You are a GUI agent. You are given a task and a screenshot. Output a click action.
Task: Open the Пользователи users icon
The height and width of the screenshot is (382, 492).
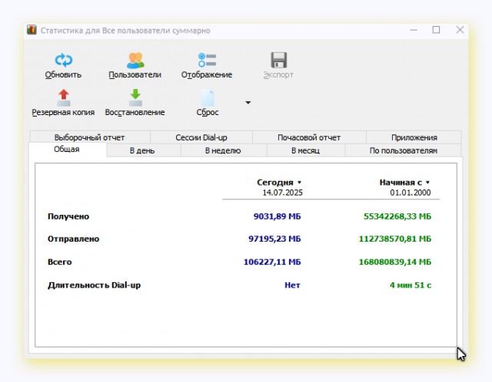pyautogui.click(x=135, y=60)
